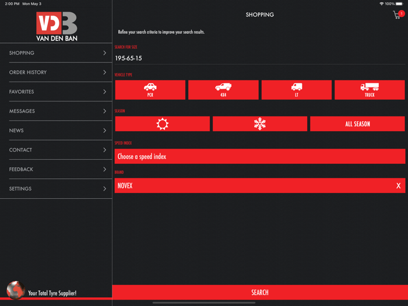The image size is (408, 306).
Task: Open CONTACT menu item
Action: [56, 150]
